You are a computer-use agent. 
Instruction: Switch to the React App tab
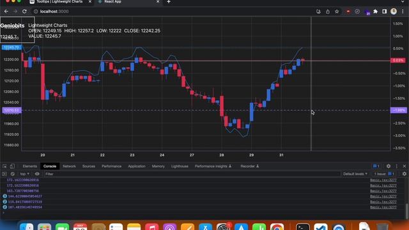tap(112, 2)
